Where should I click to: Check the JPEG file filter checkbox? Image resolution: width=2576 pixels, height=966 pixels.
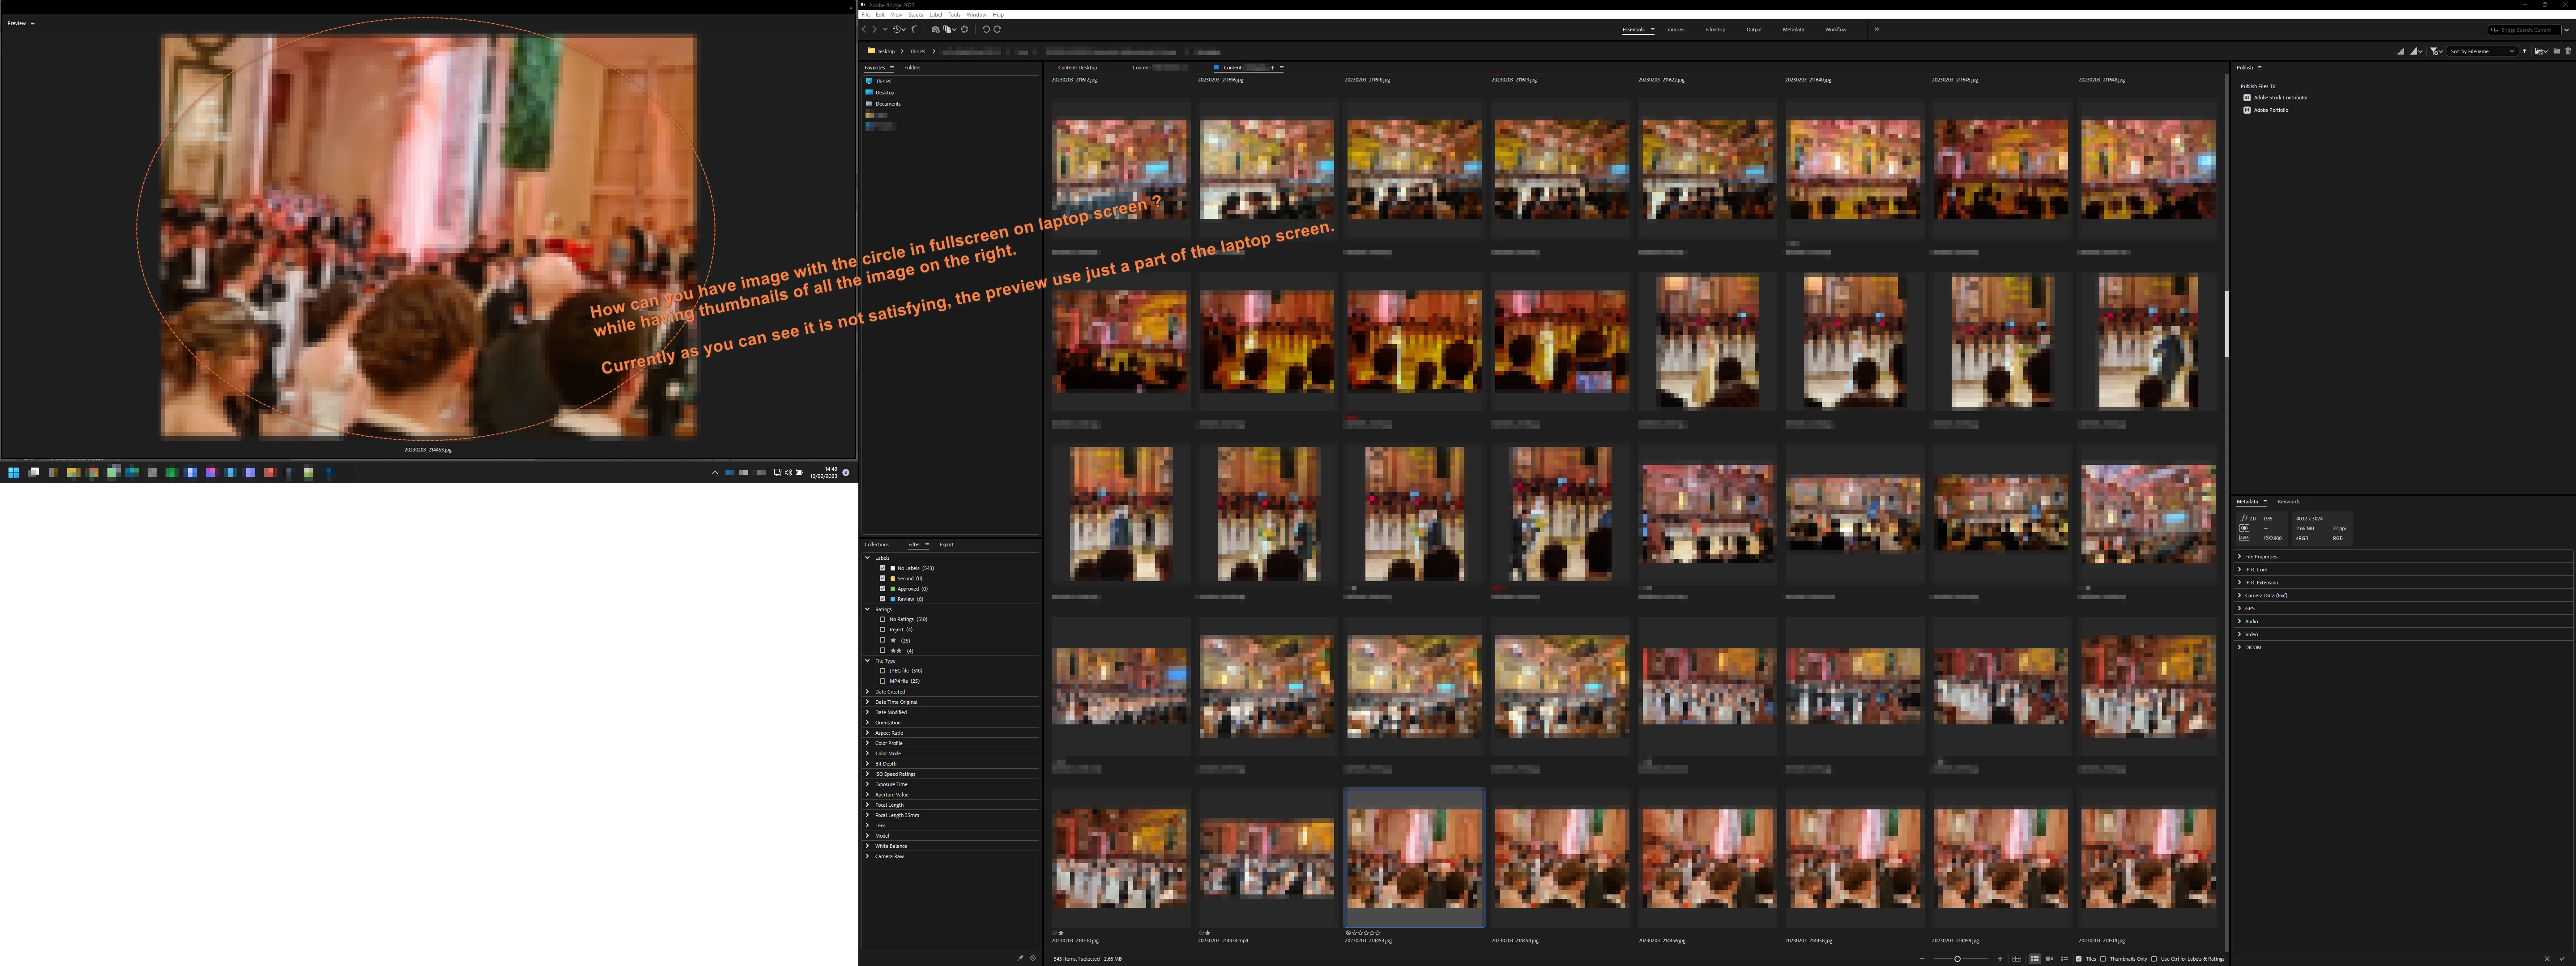pos(882,671)
